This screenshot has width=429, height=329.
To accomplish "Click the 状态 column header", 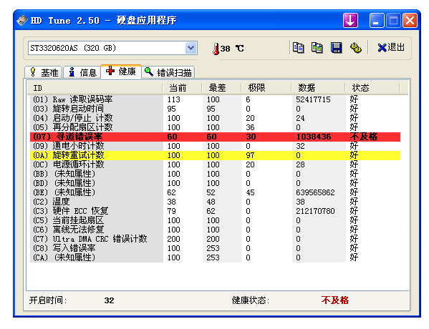I will click(x=372, y=88).
